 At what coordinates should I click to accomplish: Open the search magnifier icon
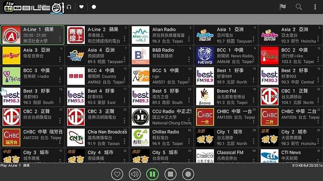(x=299, y=7)
